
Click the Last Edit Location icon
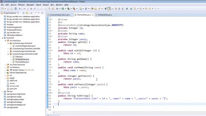click(146, 9)
